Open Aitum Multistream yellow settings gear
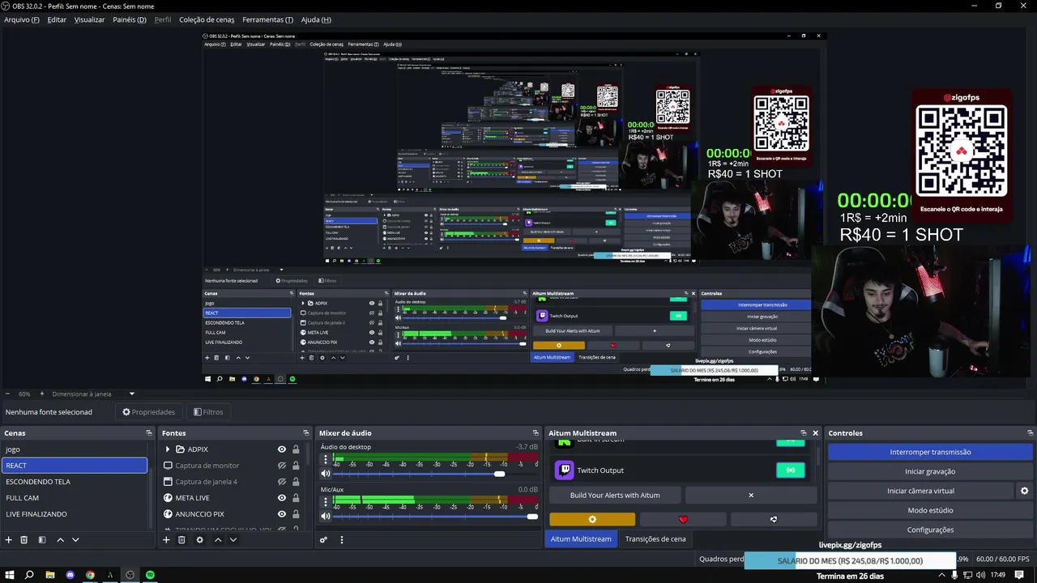 592,519
